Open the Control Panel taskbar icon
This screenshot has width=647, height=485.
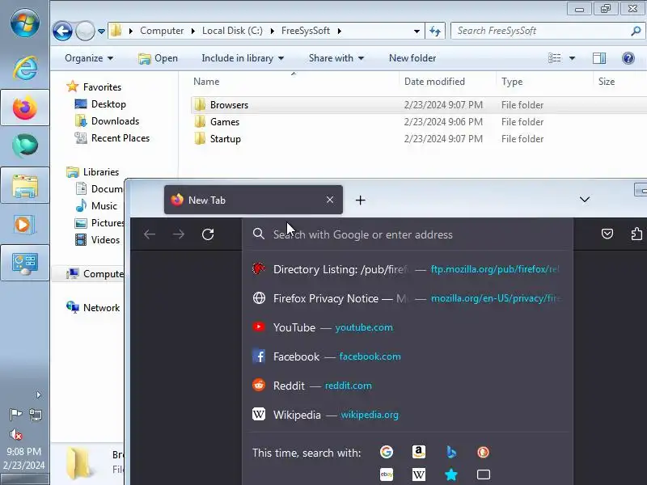pos(25,264)
